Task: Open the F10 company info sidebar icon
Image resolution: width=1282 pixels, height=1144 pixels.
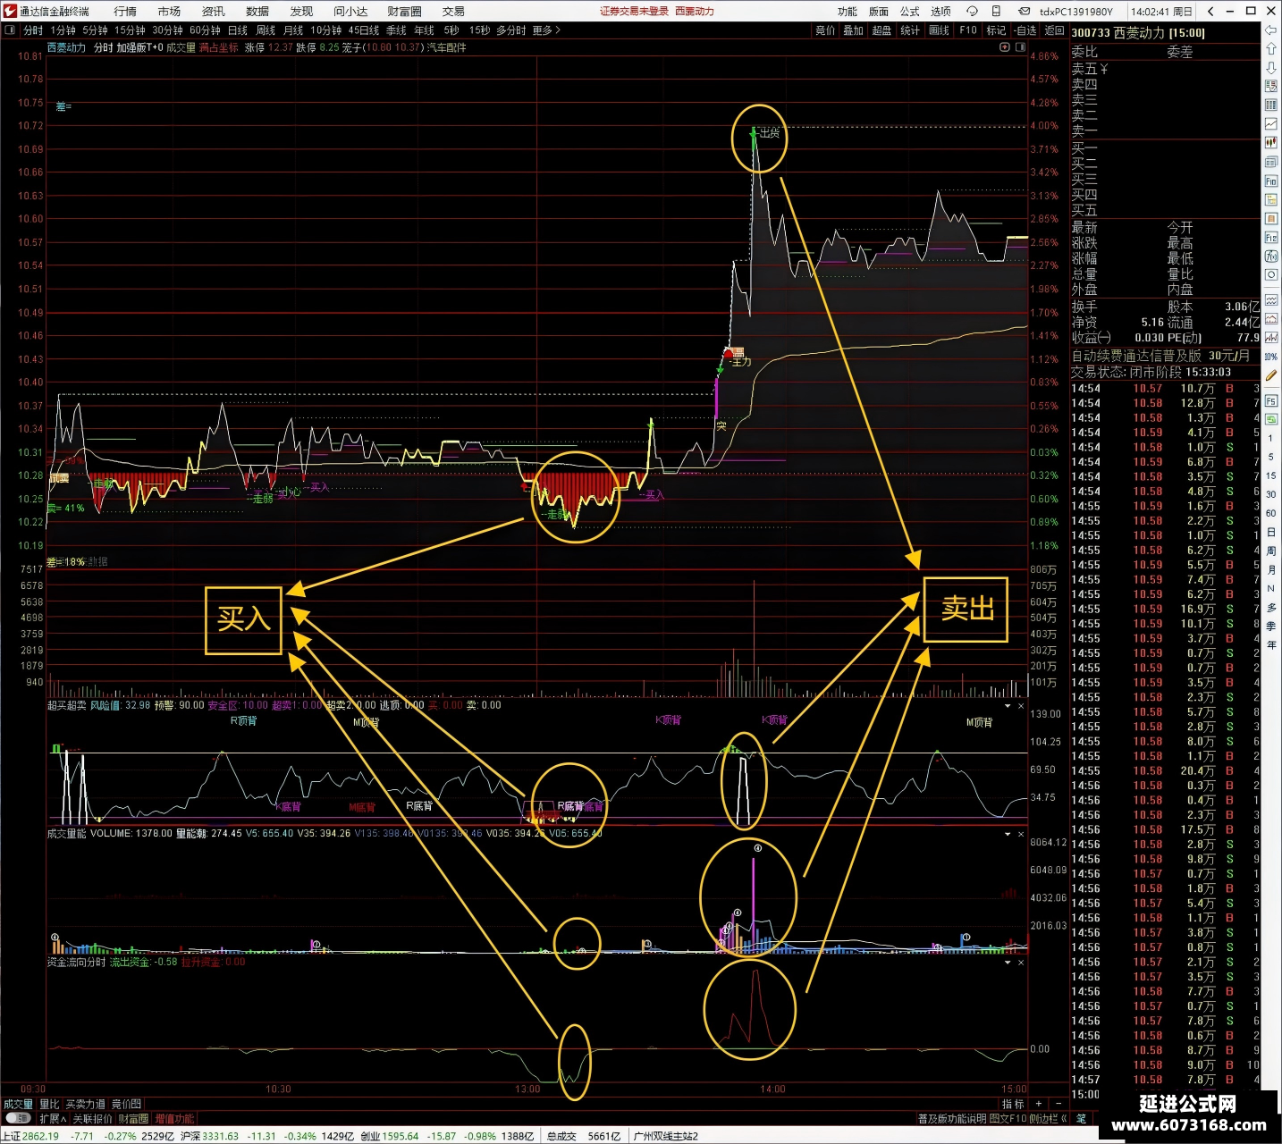Action: [1271, 181]
